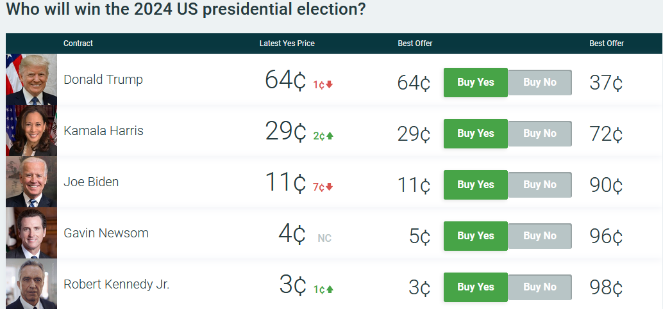Open the Gavin Newsom contract name
The height and width of the screenshot is (309, 663).
click(x=106, y=233)
